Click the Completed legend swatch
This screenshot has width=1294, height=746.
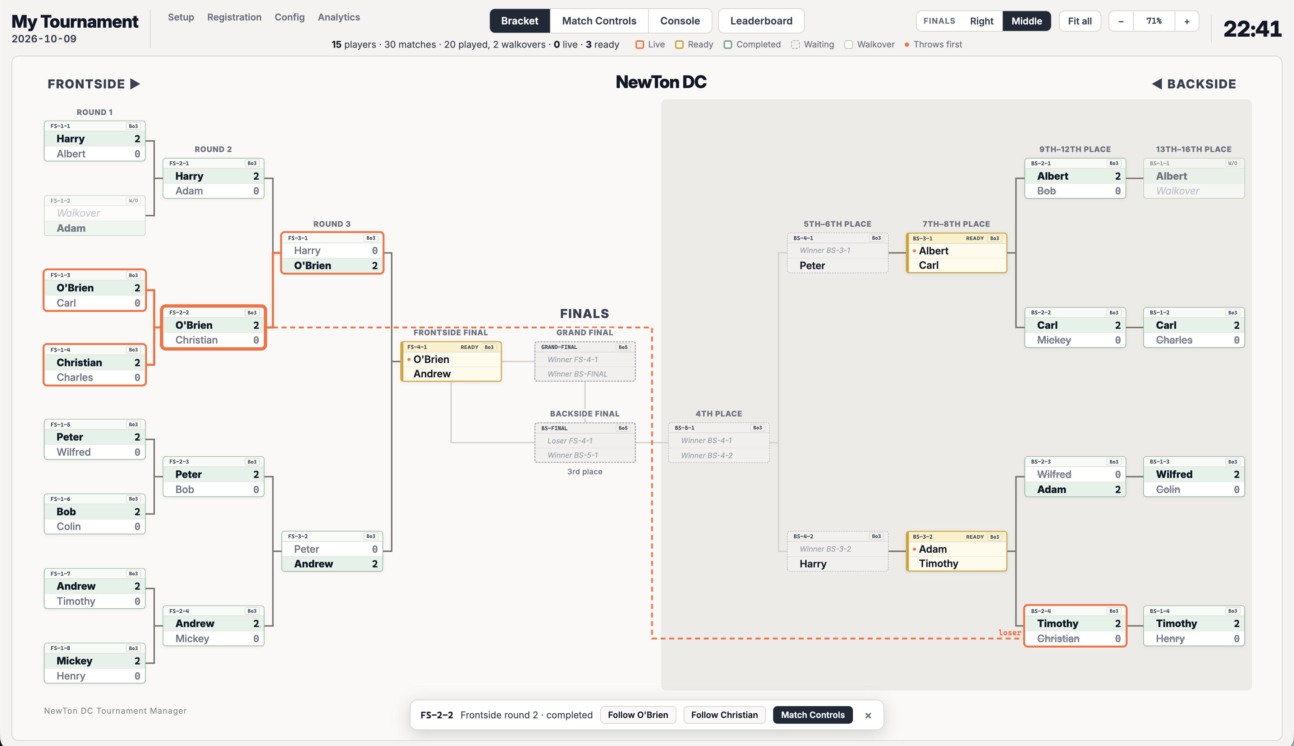tap(728, 45)
